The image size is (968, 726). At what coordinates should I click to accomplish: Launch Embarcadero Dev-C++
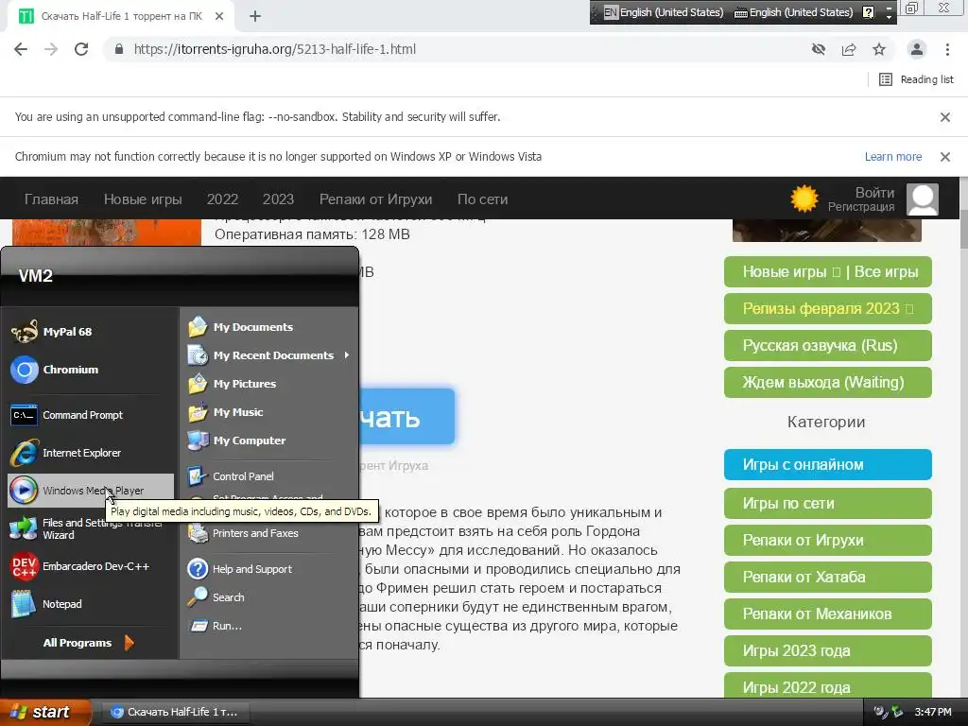(x=90, y=566)
